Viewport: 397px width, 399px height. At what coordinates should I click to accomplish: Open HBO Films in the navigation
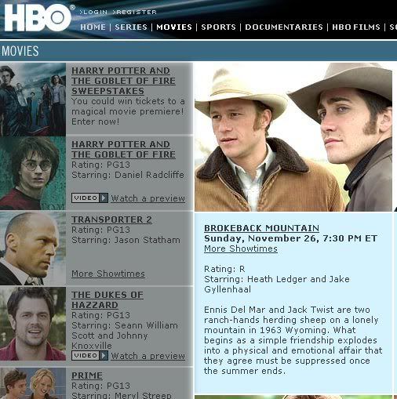356,27
